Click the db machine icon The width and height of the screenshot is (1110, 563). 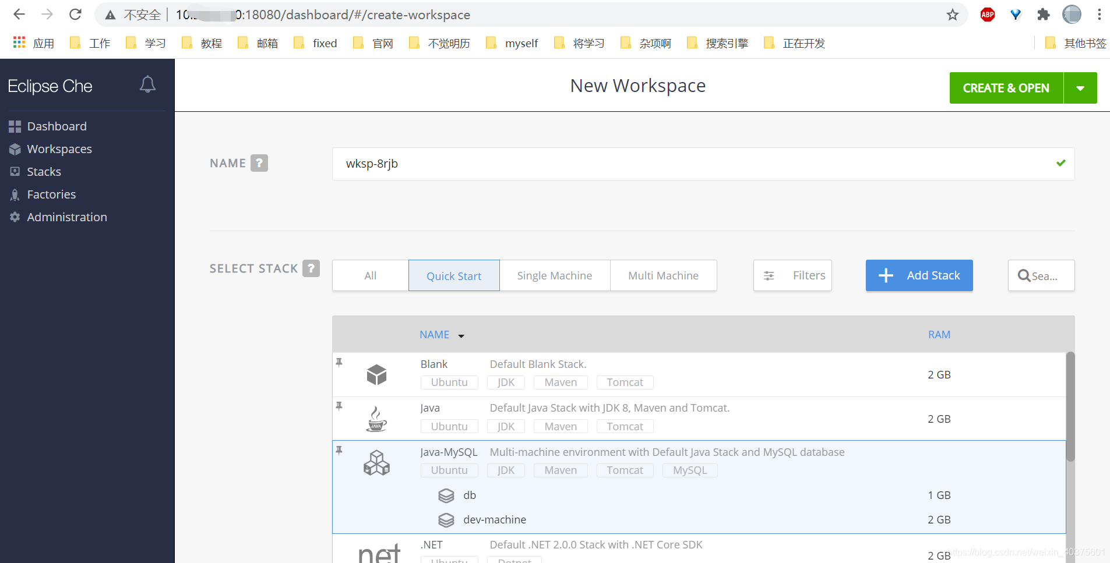446,495
